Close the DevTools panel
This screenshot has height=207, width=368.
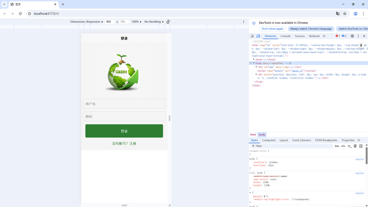tap(364, 36)
